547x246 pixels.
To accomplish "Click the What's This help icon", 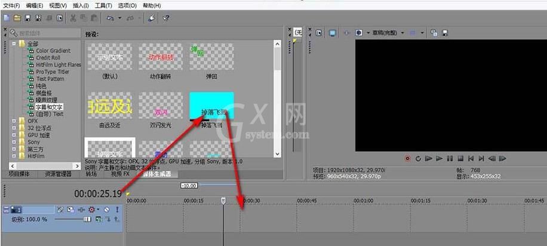I will [166, 18].
